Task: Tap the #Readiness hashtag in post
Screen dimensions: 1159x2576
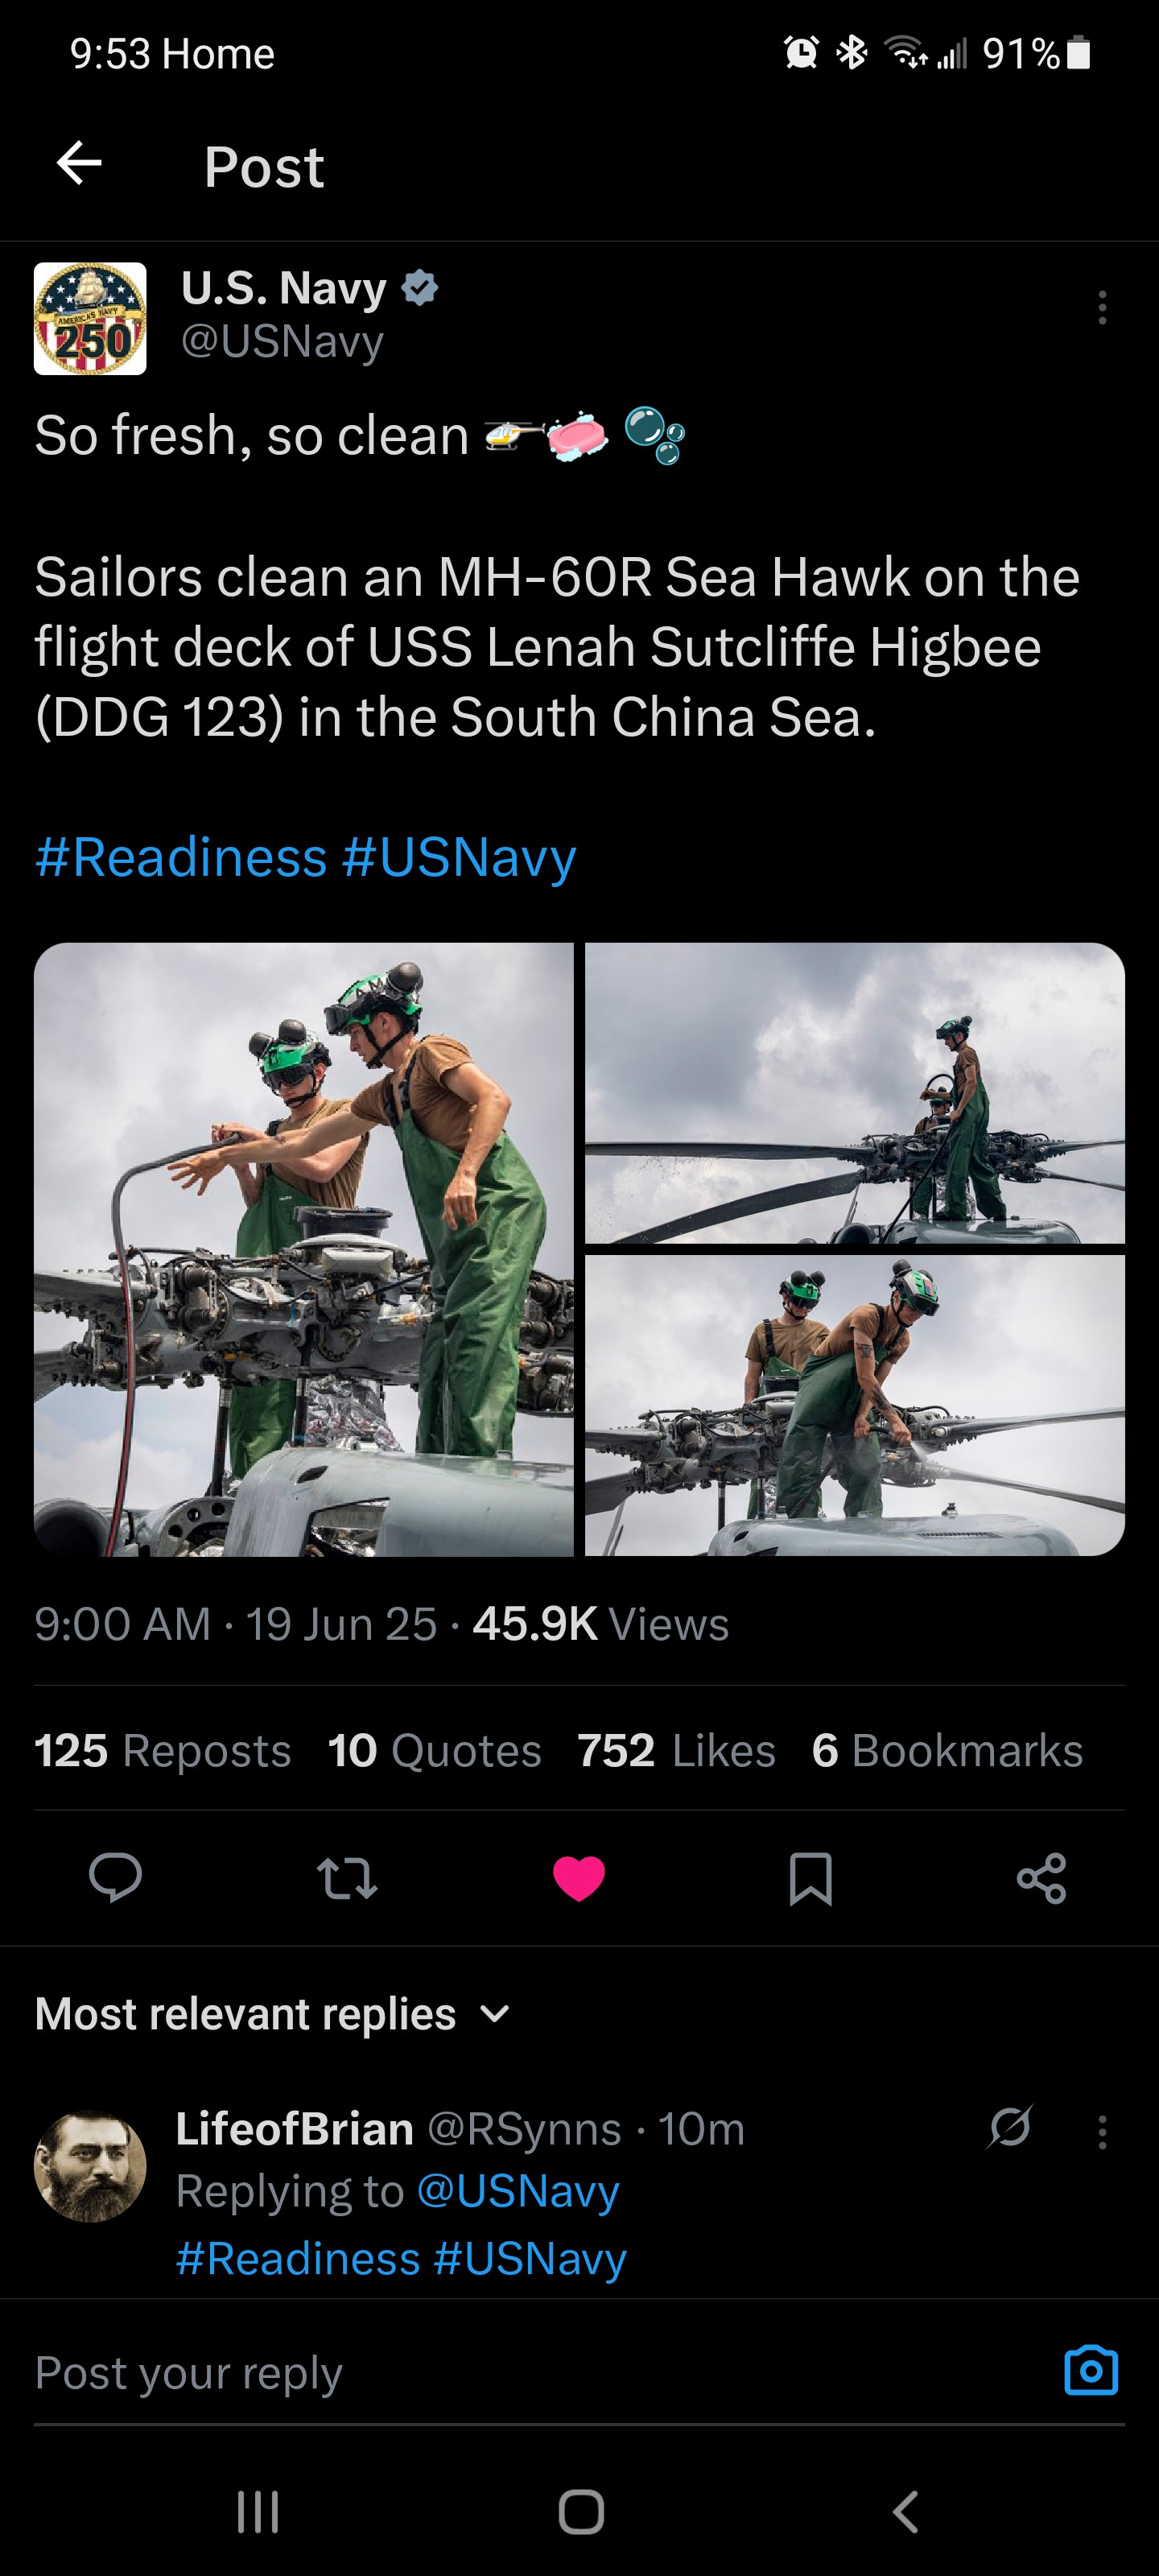Action: click(x=181, y=858)
